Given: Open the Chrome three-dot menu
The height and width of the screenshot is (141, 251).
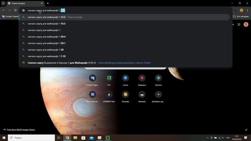Looking at the screenshot, I should tap(247, 10).
